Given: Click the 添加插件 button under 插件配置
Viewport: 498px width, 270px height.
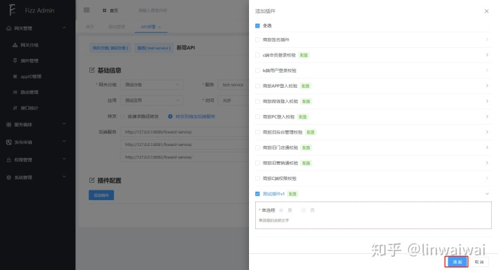Looking at the screenshot, I should (x=101, y=195).
